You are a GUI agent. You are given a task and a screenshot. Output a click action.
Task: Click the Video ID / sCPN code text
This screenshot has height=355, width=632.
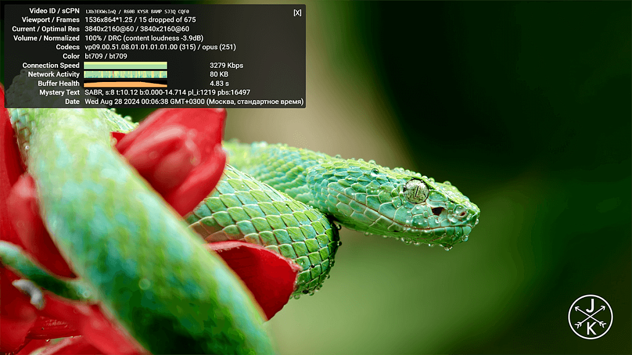[x=137, y=11]
